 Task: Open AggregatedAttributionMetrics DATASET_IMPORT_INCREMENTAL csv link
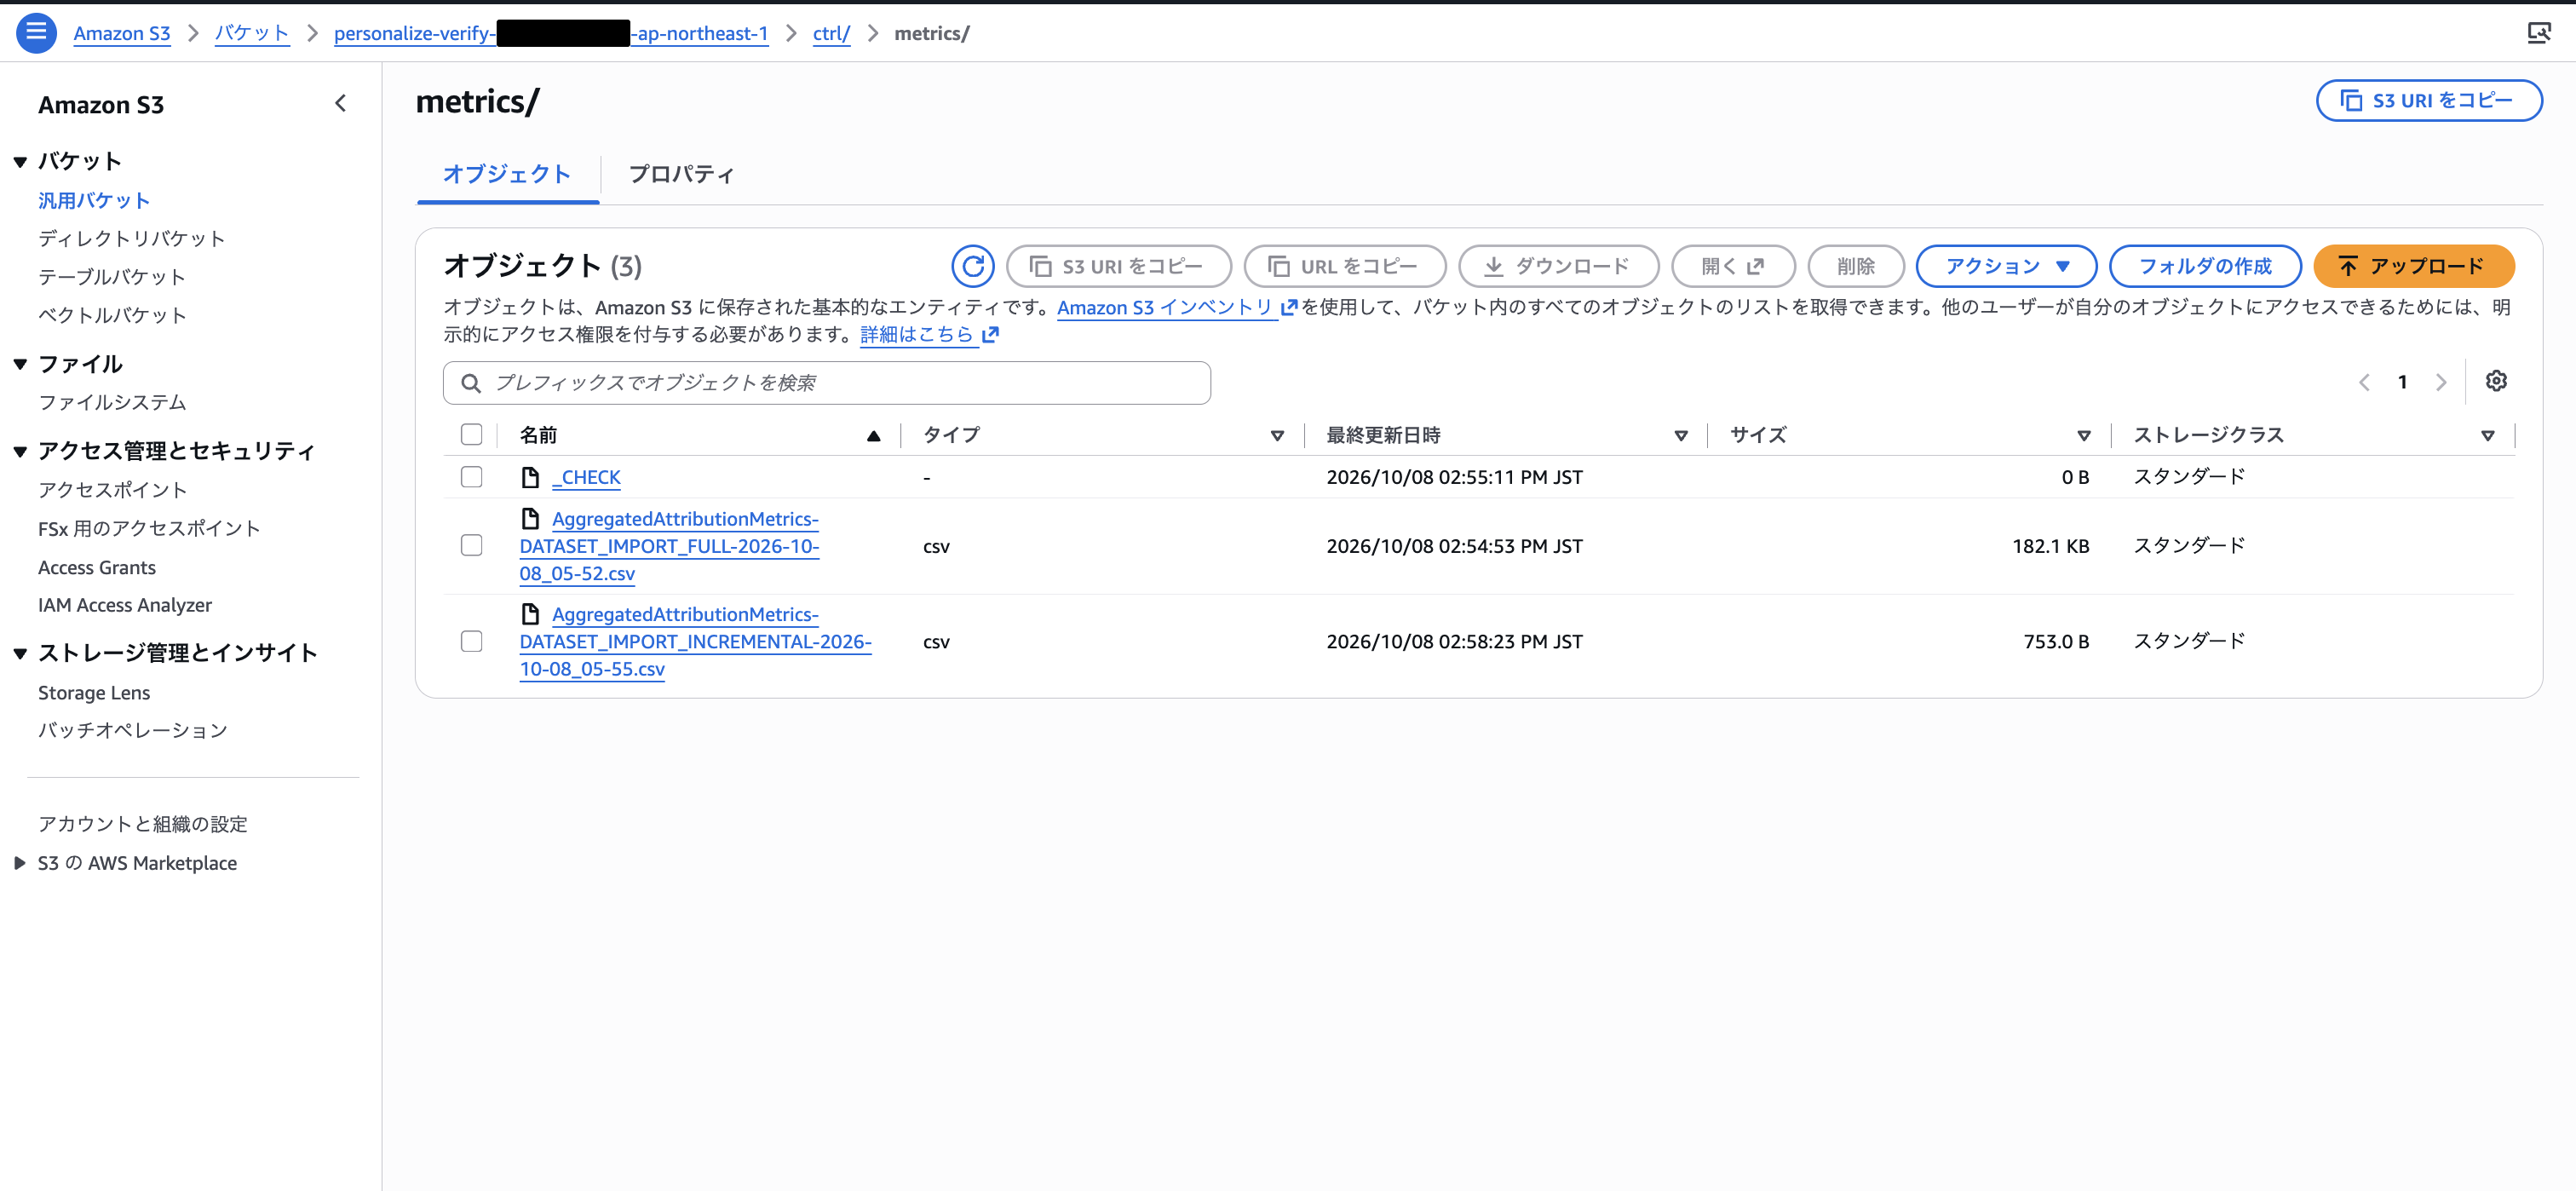(x=694, y=641)
